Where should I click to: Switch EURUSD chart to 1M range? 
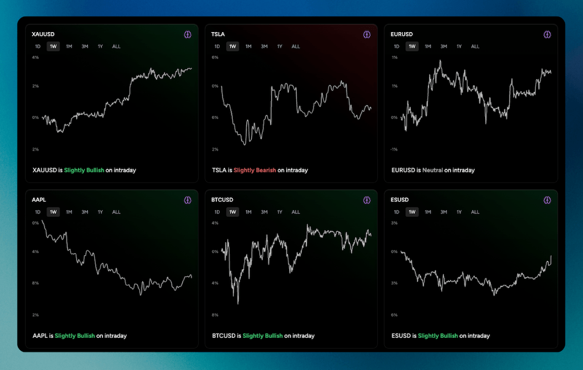(428, 47)
